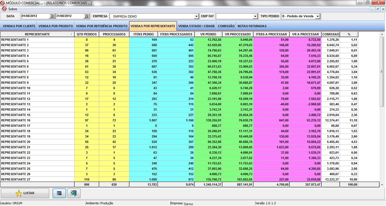
Task: Minimize the inner report window
Action: 372,9
